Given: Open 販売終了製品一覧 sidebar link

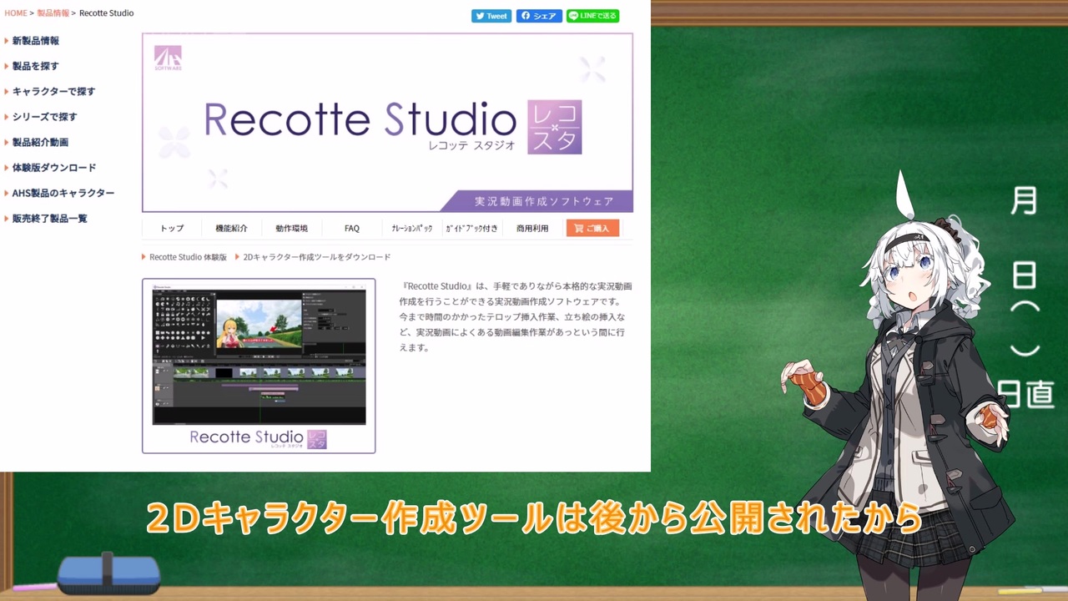Looking at the screenshot, I should click(x=49, y=219).
